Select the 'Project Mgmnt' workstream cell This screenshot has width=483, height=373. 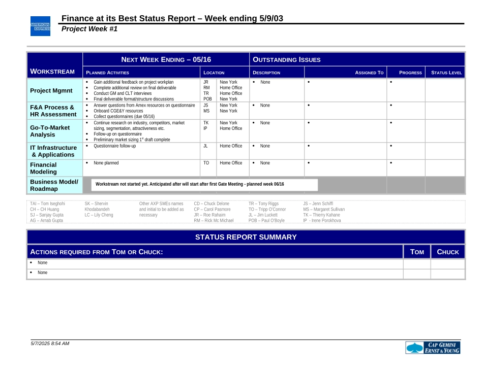point(55,90)
